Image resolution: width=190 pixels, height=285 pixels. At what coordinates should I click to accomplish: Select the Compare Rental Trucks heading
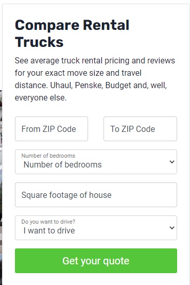pos(72,33)
